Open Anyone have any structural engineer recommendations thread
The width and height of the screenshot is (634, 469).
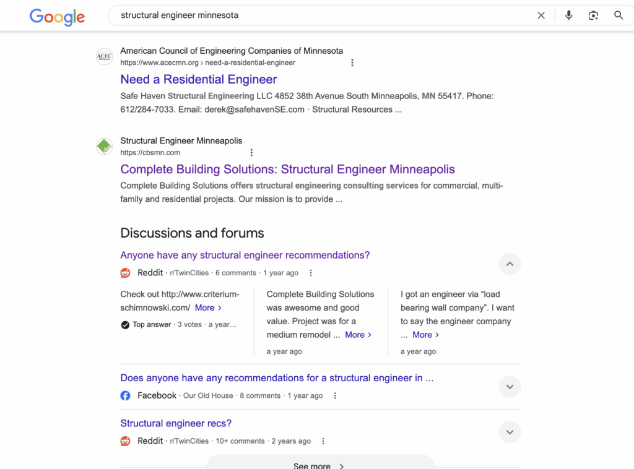click(245, 255)
